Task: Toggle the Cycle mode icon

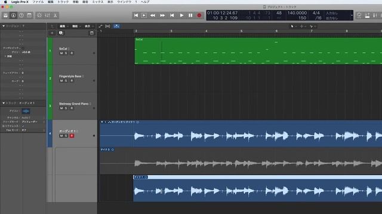Action: pos(359,15)
